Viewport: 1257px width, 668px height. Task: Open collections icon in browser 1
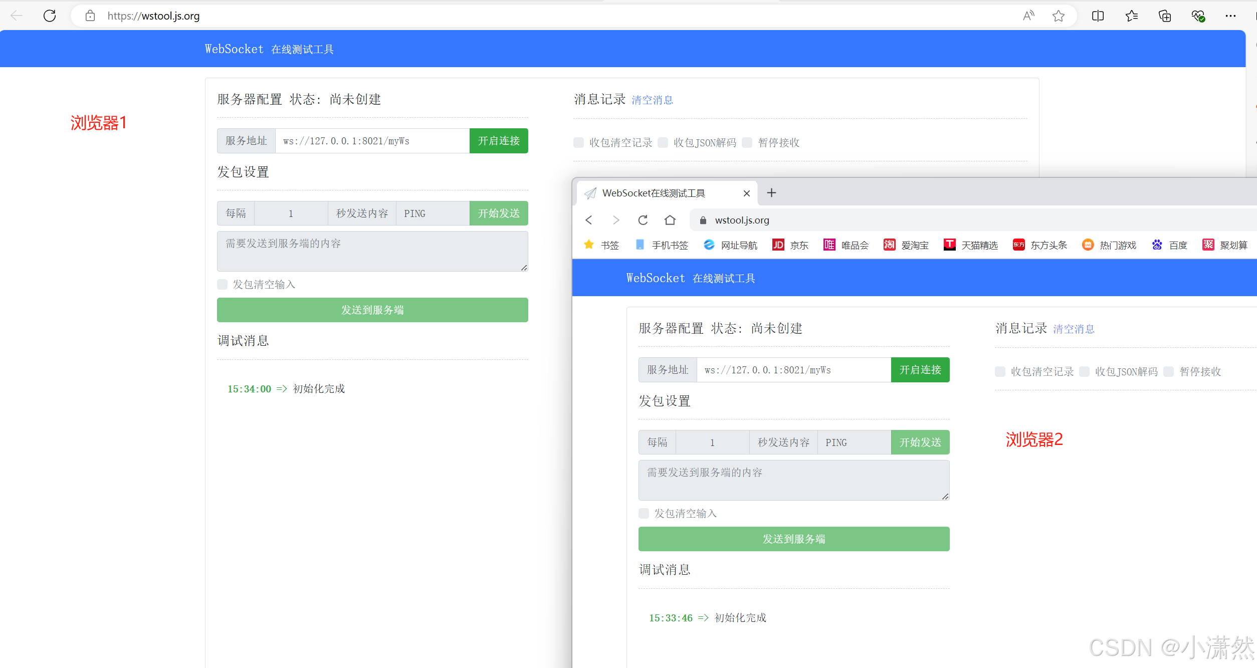1165,16
